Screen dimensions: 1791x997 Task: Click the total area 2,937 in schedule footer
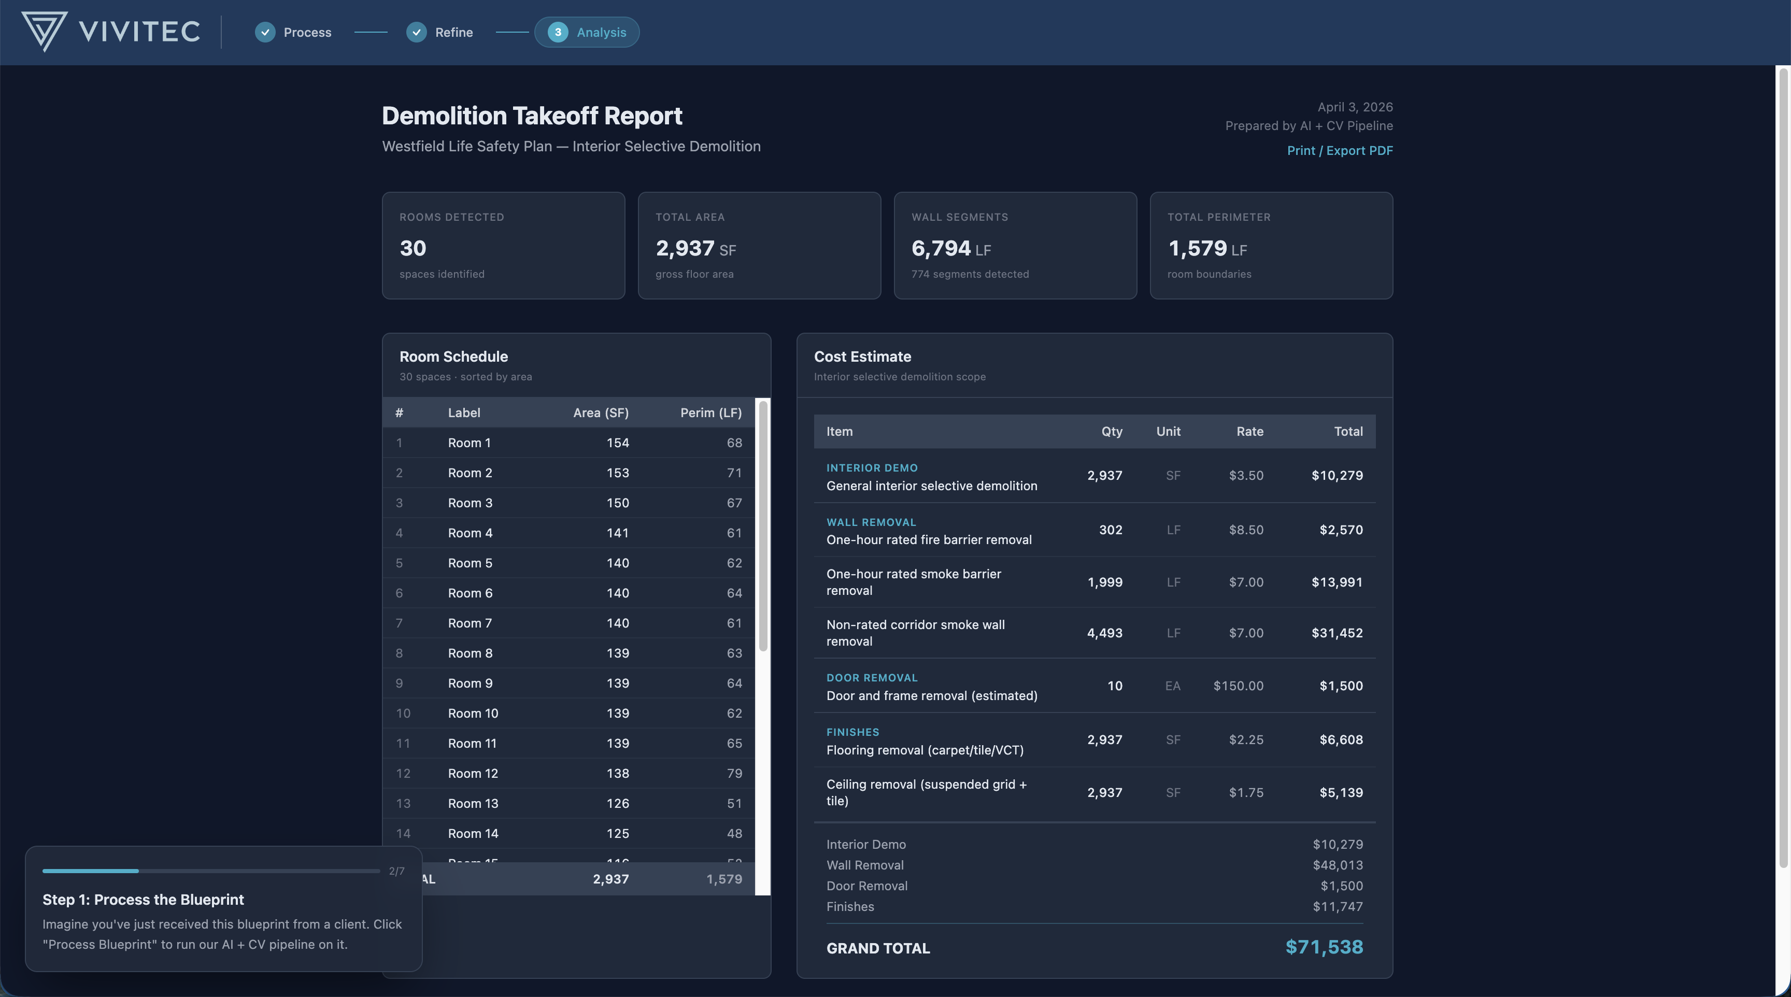pos(610,879)
